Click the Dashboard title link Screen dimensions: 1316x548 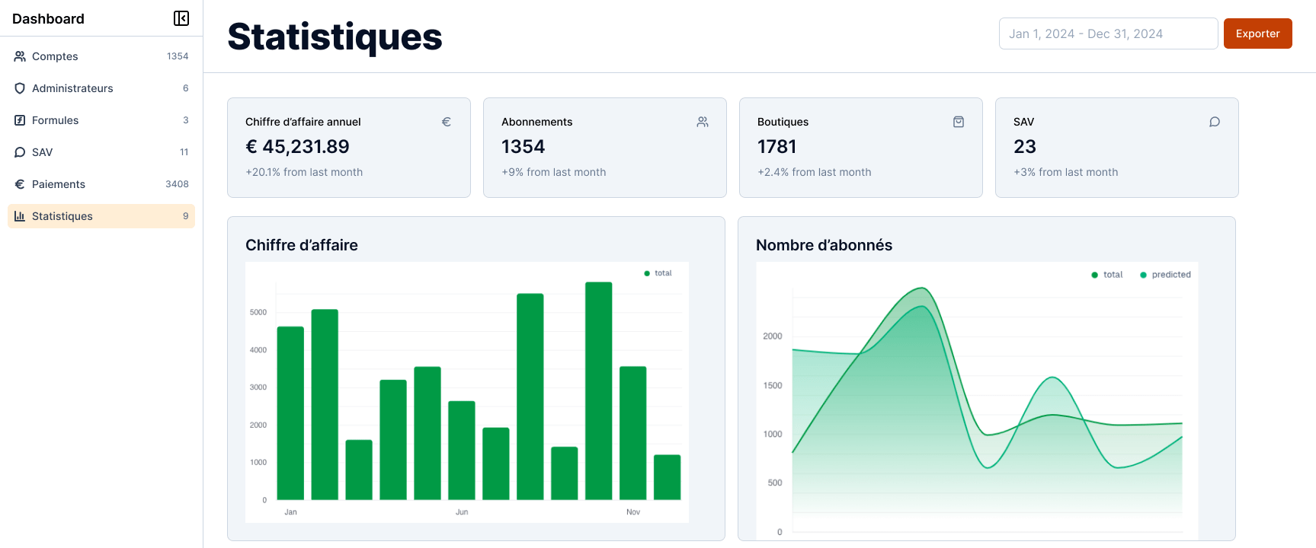[x=48, y=19]
